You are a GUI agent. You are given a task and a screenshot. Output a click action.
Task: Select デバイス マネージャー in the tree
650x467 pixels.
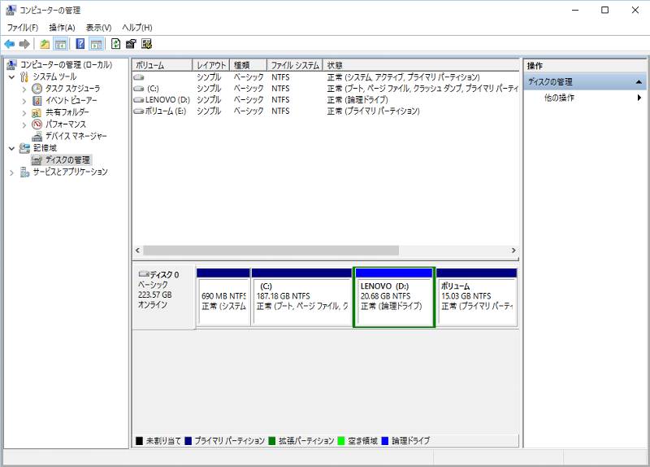[x=76, y=136]
